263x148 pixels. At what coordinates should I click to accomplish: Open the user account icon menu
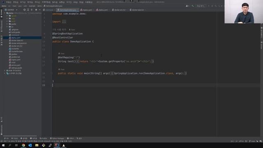click(x=187, y=6)
